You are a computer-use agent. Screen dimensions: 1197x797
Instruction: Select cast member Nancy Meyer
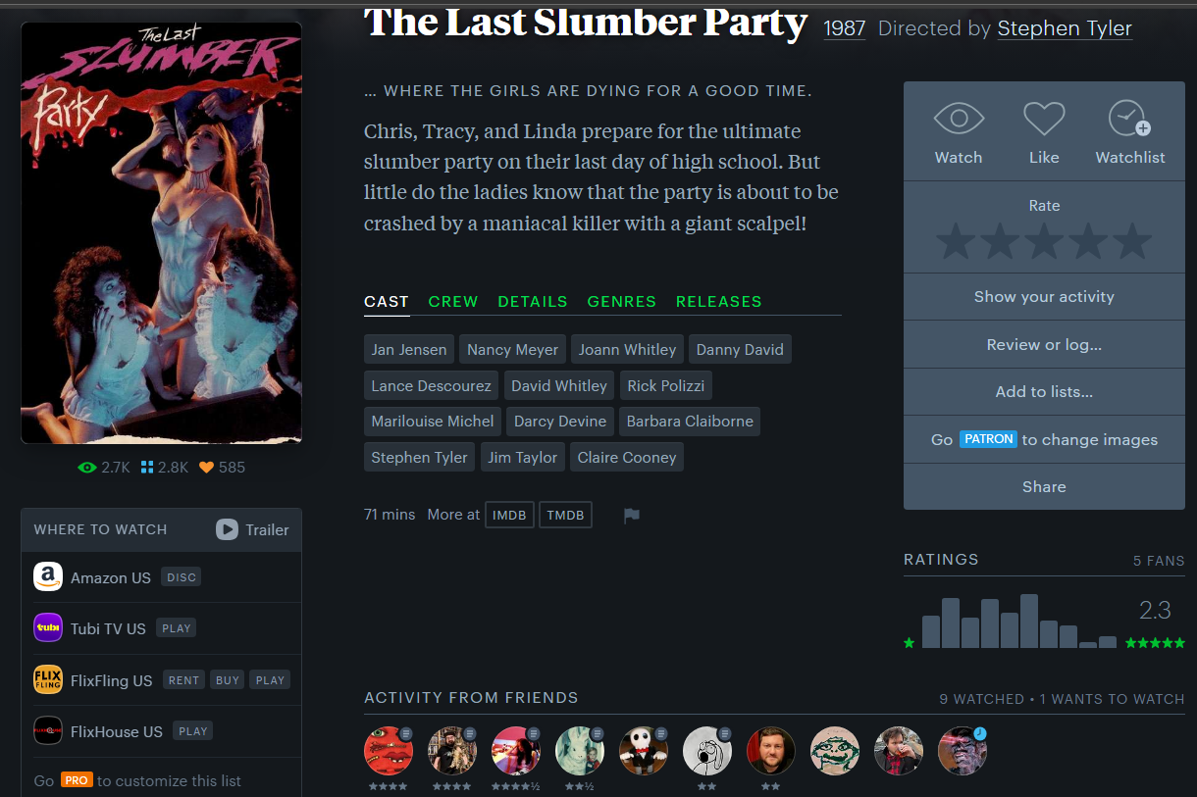point(512,349)
